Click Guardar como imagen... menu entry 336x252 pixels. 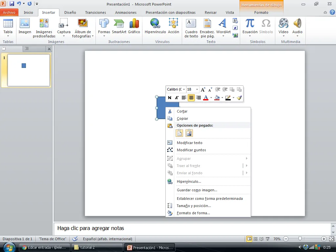pos(208,190)
